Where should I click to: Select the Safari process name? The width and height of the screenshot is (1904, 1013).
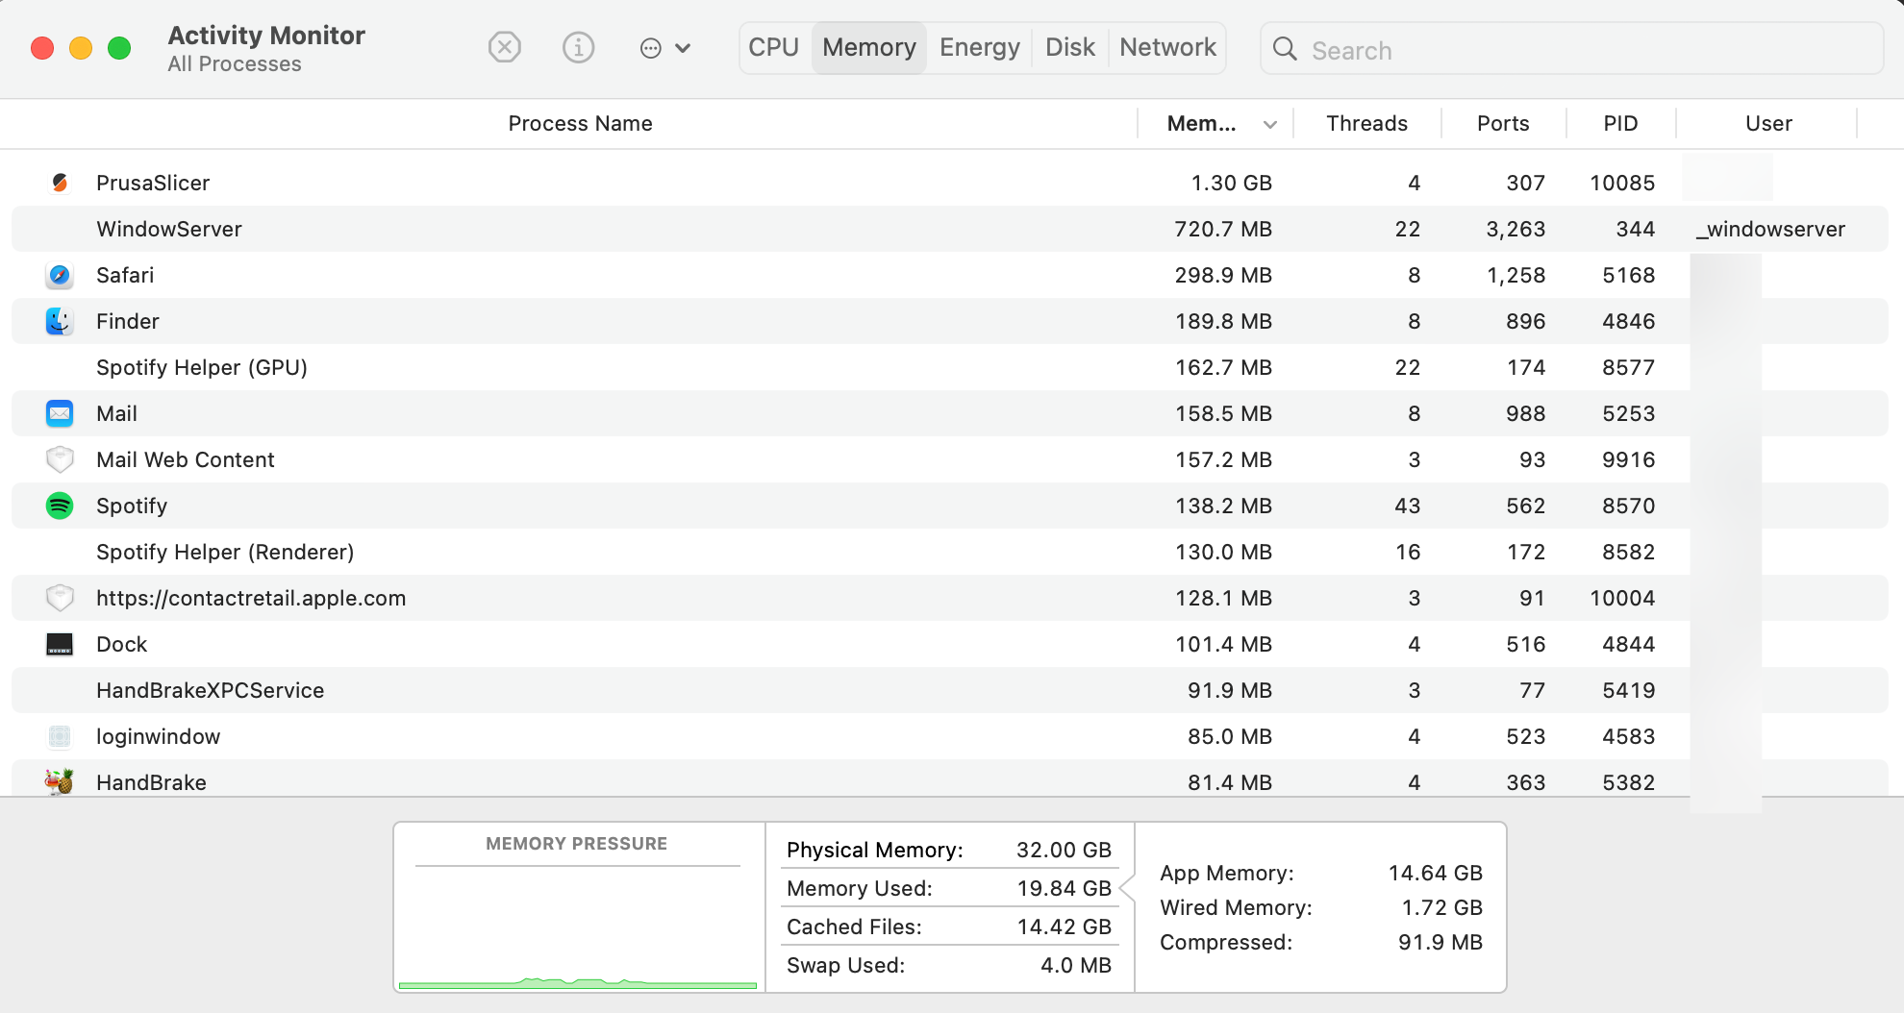125,275
